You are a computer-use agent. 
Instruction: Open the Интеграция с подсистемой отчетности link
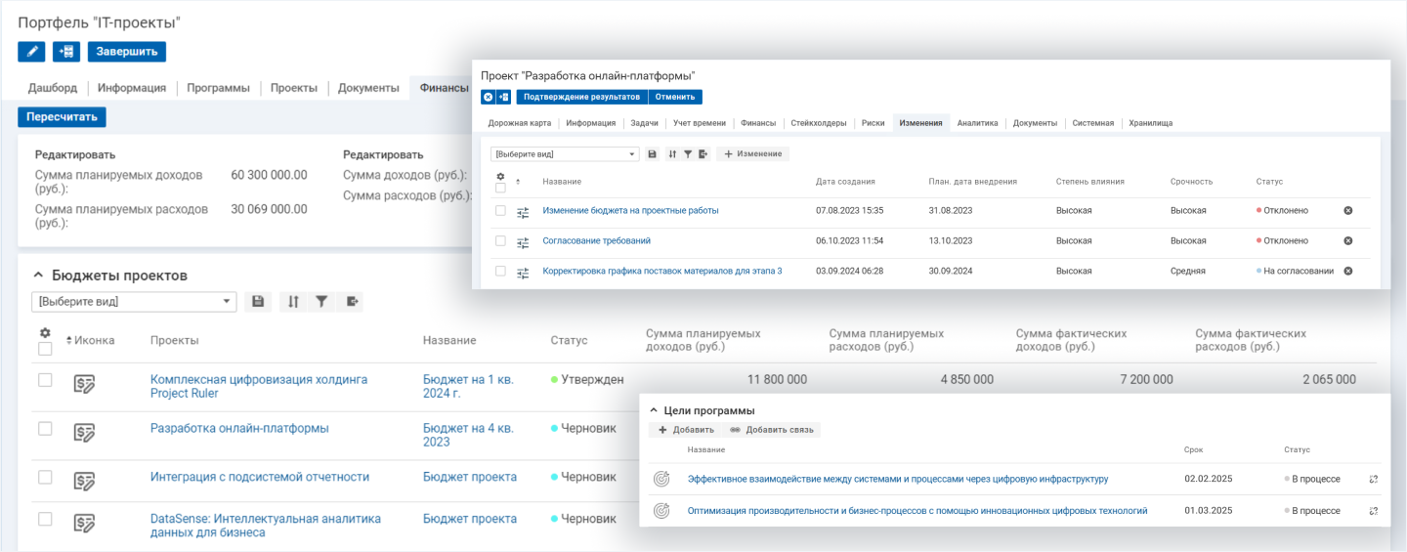[259, 478]
